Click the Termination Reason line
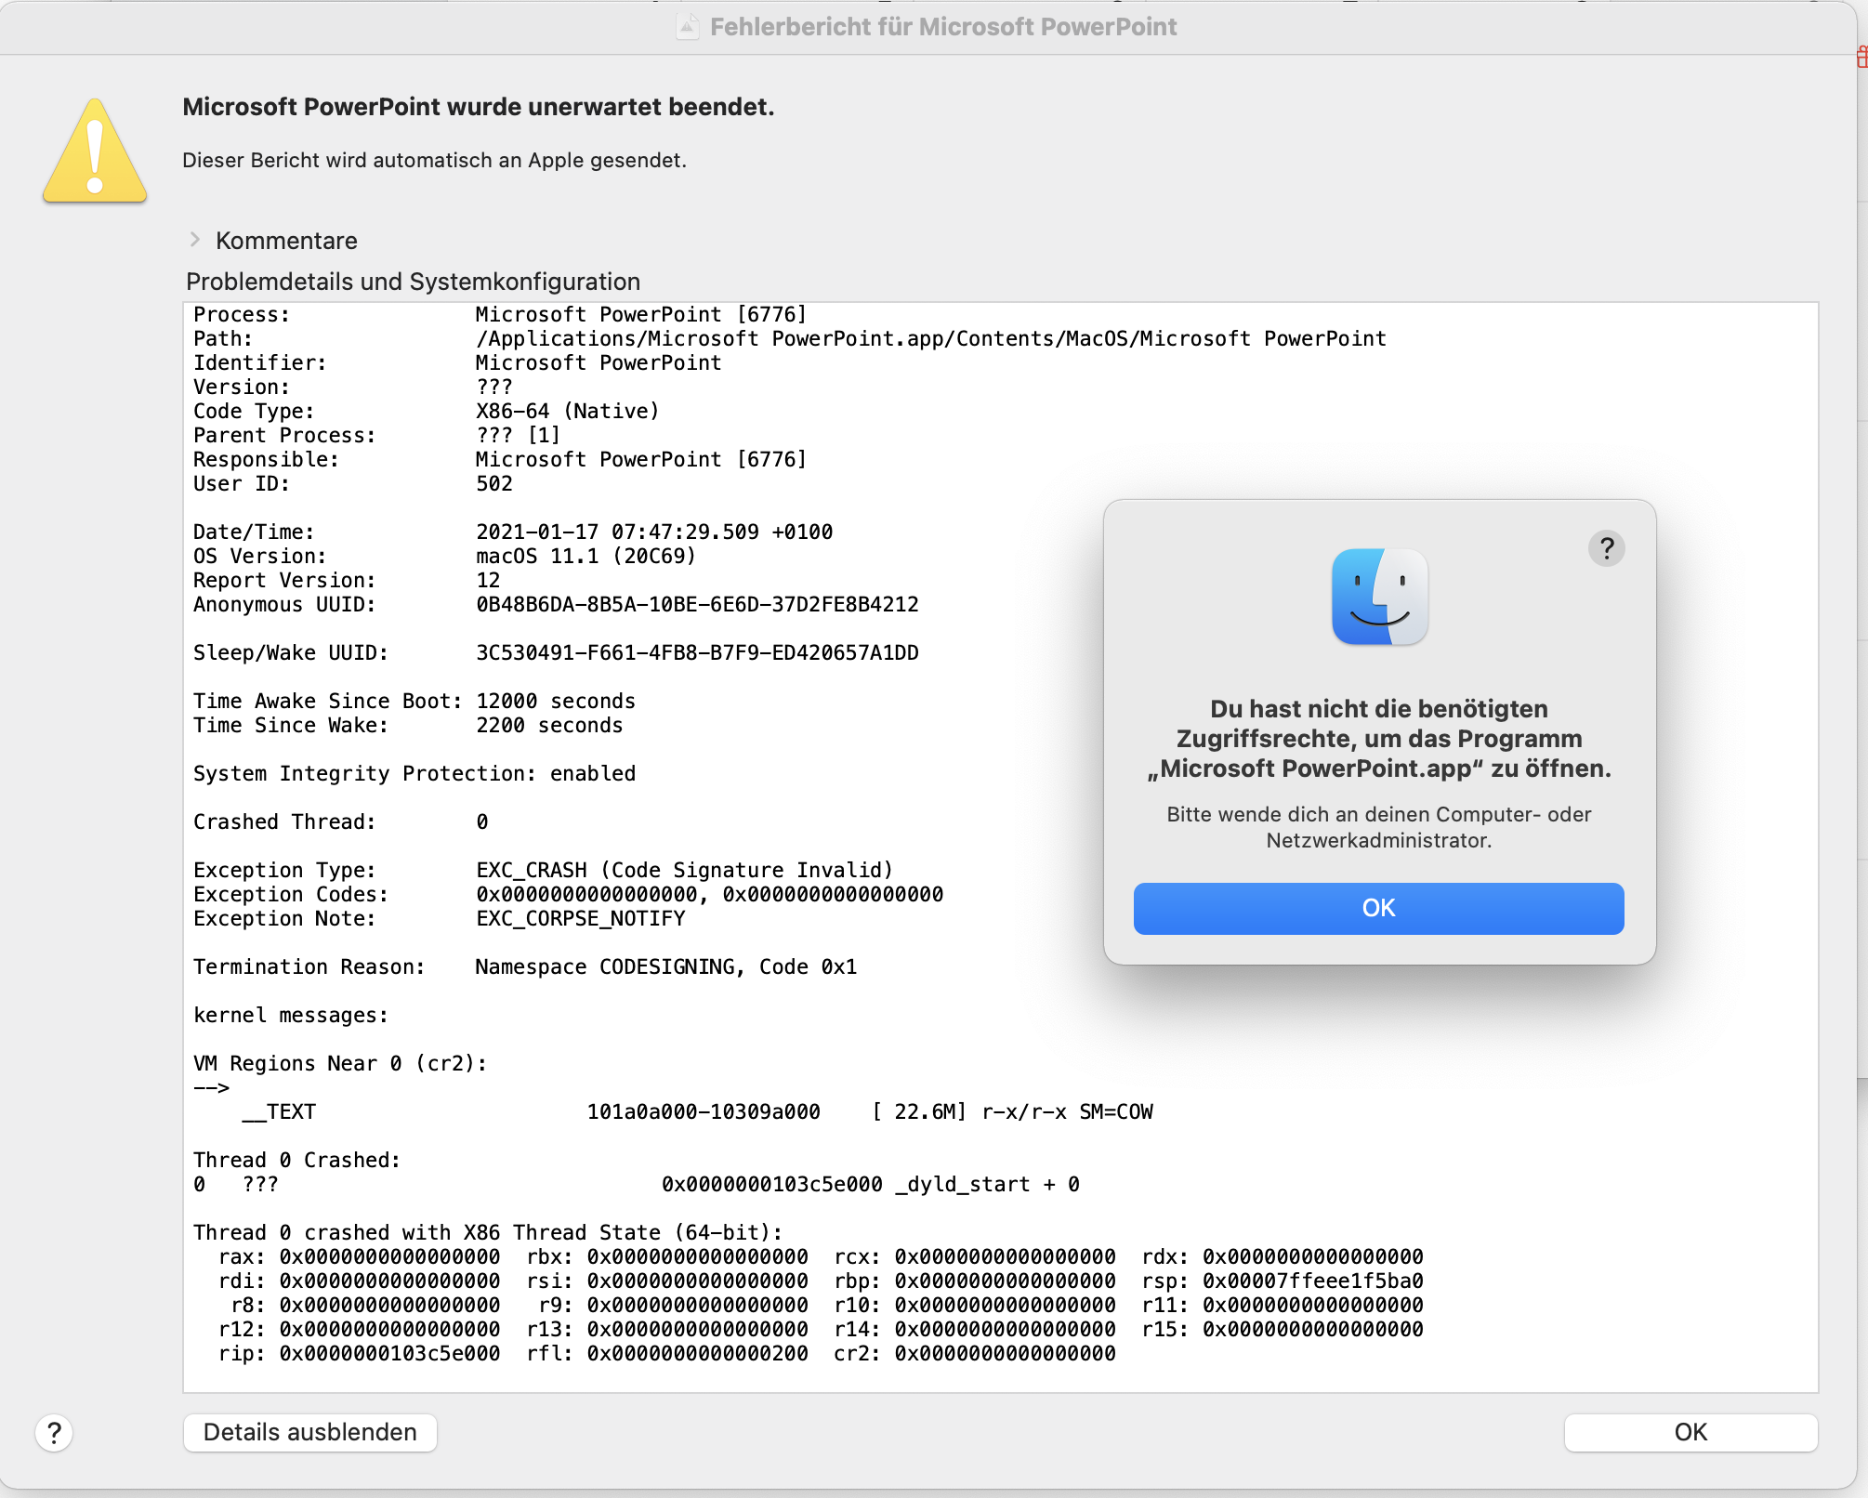This screenshot has height=1498, width=1868. [x=524, y=967]
